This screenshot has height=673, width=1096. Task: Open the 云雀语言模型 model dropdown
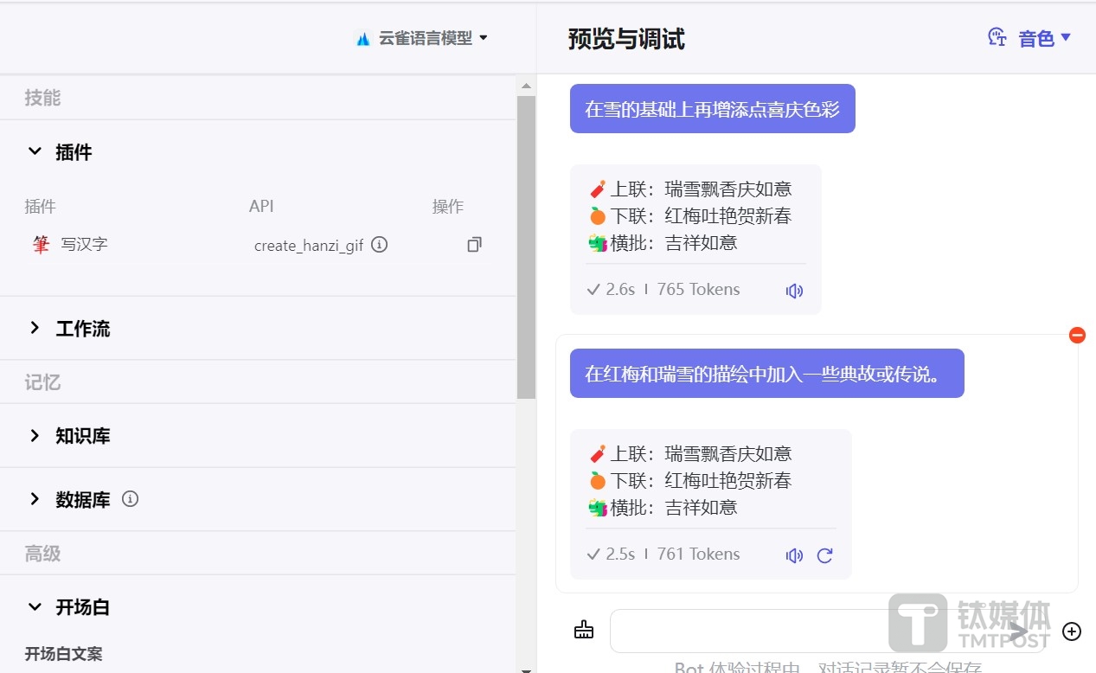click(423, 38)
